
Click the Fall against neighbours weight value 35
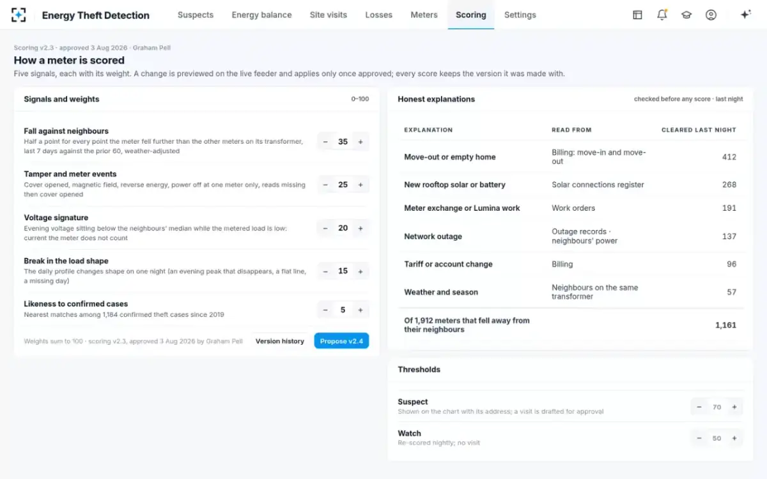(x=343, y=142)
